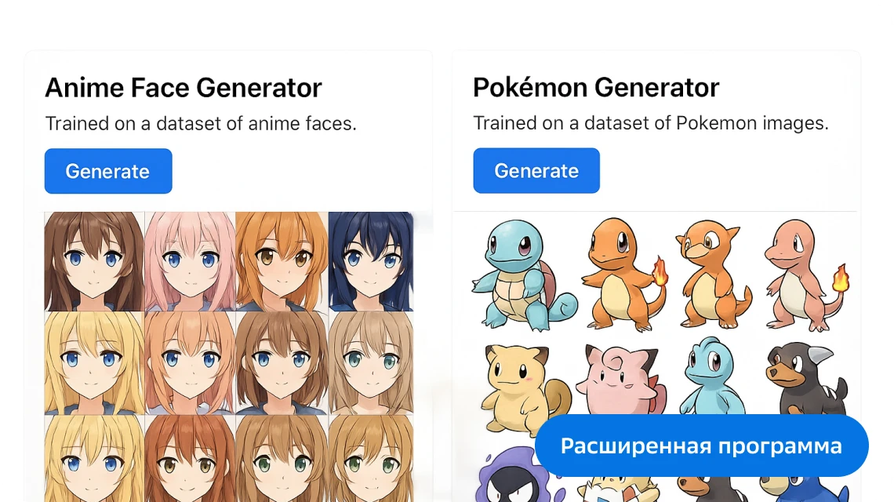Viewport: 894px width, 502px height.
Task: Choose the black dog with grey horn
Action: point(807,380)
